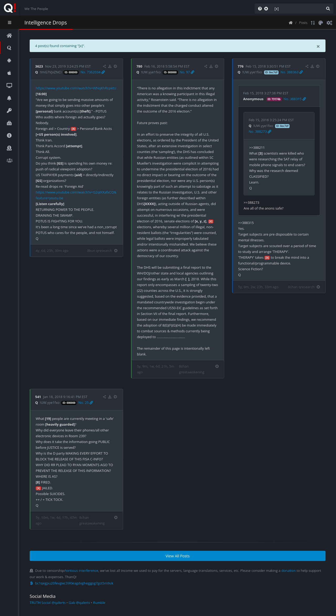Copy the bitcoin address link

click(74, 583)
